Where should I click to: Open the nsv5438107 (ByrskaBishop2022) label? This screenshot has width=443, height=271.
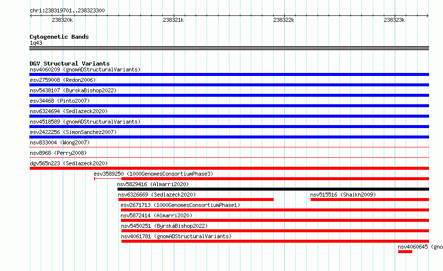pos(73,90)
